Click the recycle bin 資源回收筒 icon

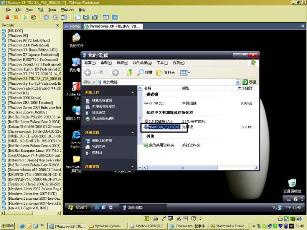click(x=292, y=186)
